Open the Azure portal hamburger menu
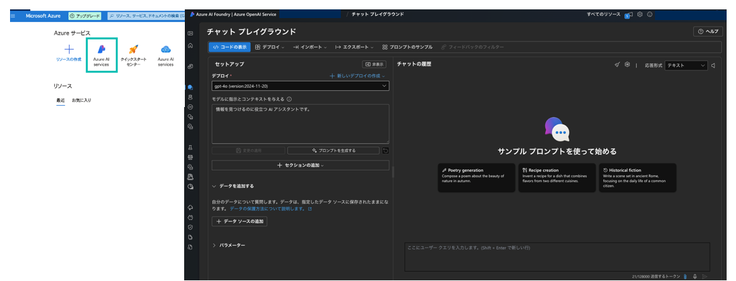This screenshot has width=736, height=281. click(x=13, y=16)
